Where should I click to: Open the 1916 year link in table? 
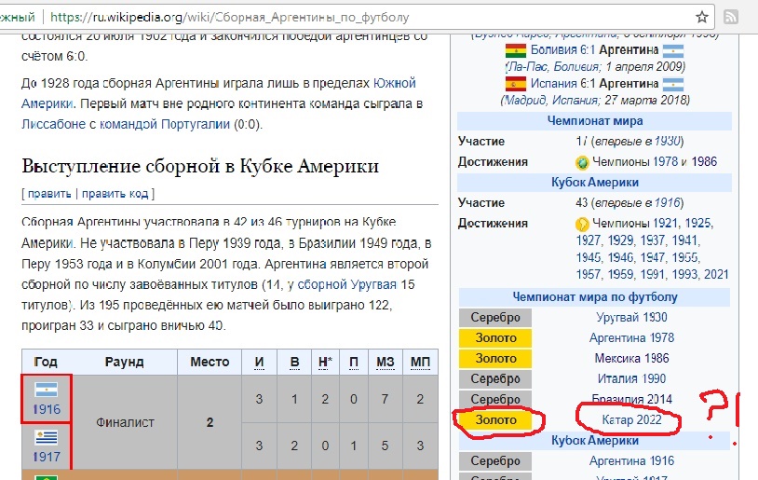(47, 409)
